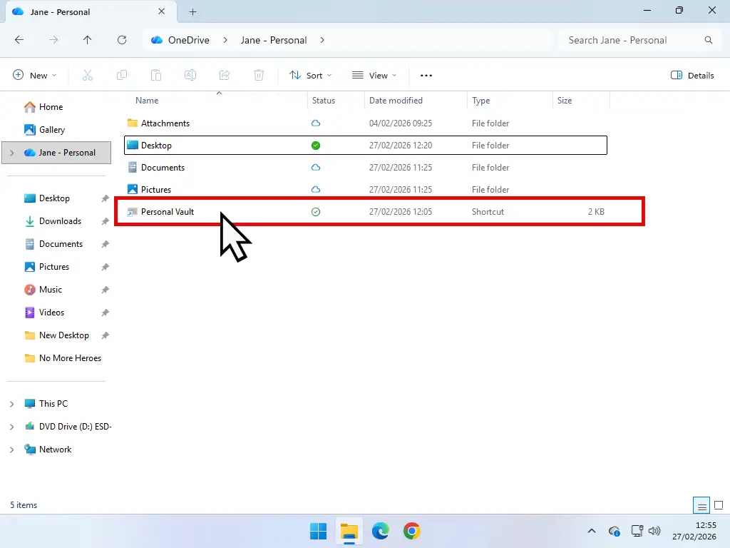Expand This PC in the sidebar
The image size is (730, 548).
click(x=11, y=403)
